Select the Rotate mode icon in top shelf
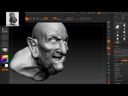Image resolution: width=128 pixels, height=96 pixels. point(37,19)
